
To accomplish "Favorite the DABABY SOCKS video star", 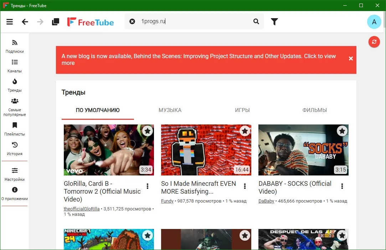I will pyautogui.click(x=342, y=131).
